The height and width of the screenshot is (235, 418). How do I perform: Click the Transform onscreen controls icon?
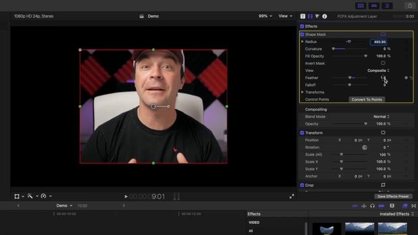point(383,133)
